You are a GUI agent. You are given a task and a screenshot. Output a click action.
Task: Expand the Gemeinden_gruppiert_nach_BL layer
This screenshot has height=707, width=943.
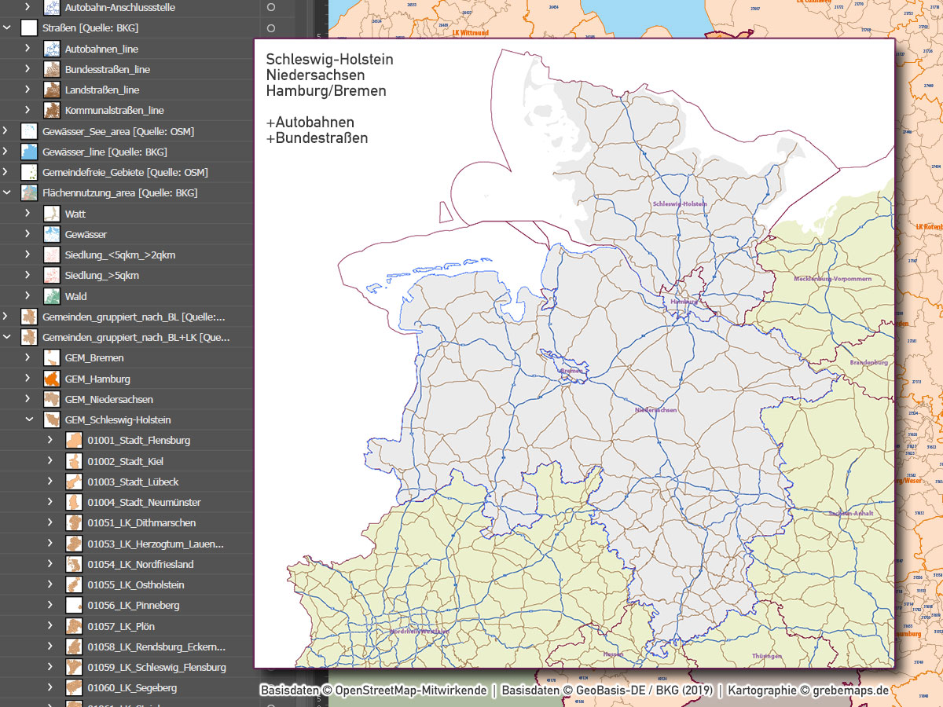tap(6, 317)
